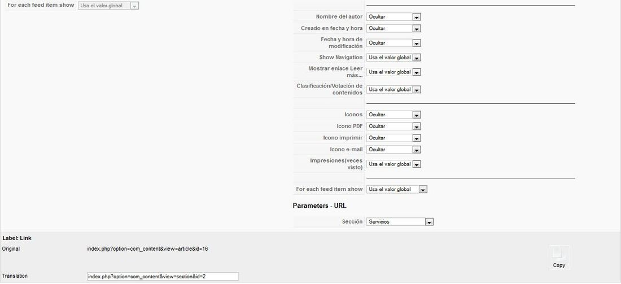Open the Show Navigation dropdown
Screen dimensions: 621x284
coord(393,58)
